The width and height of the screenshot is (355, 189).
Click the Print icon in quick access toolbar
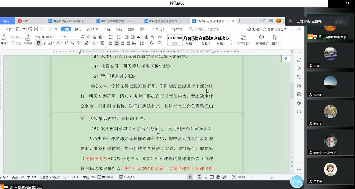(x=30, y=29)
